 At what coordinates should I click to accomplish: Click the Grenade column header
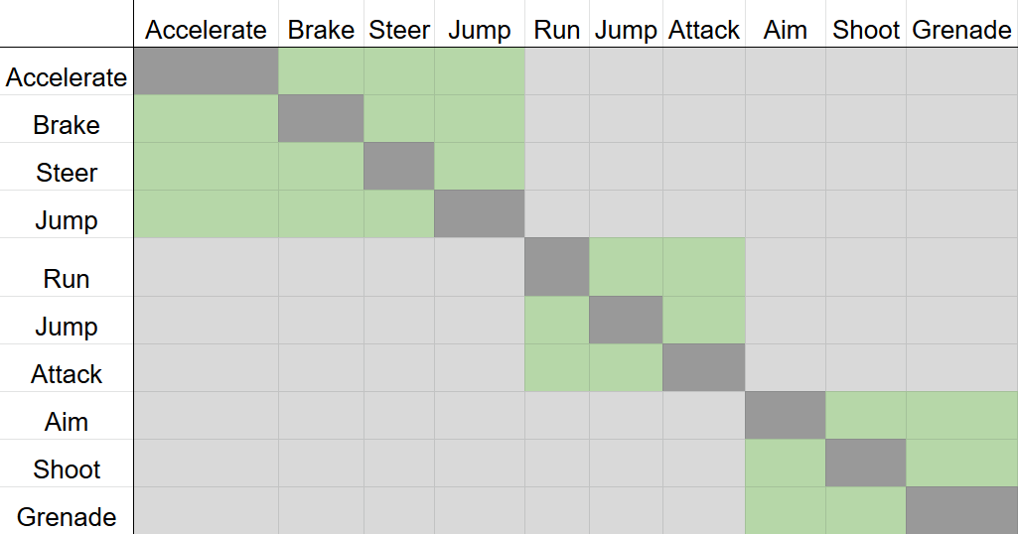961,30
